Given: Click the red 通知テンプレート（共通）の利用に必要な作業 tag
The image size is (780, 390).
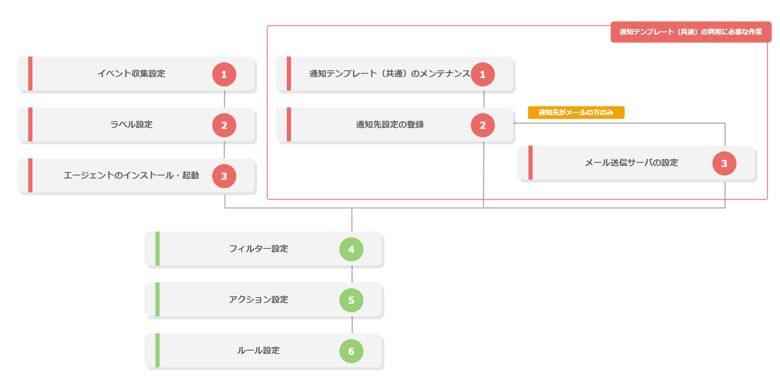Looking at the screenshot, I should tap(691, 32).
